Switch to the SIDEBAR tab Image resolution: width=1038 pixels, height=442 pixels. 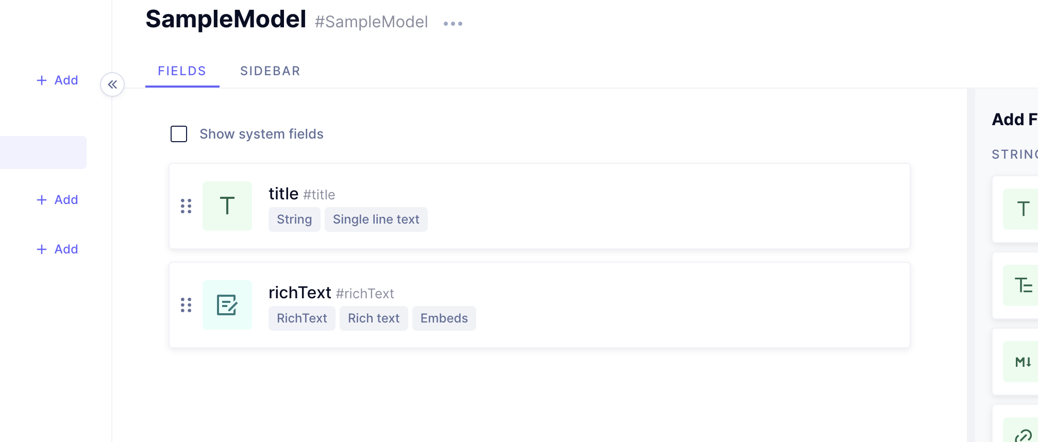270,71
